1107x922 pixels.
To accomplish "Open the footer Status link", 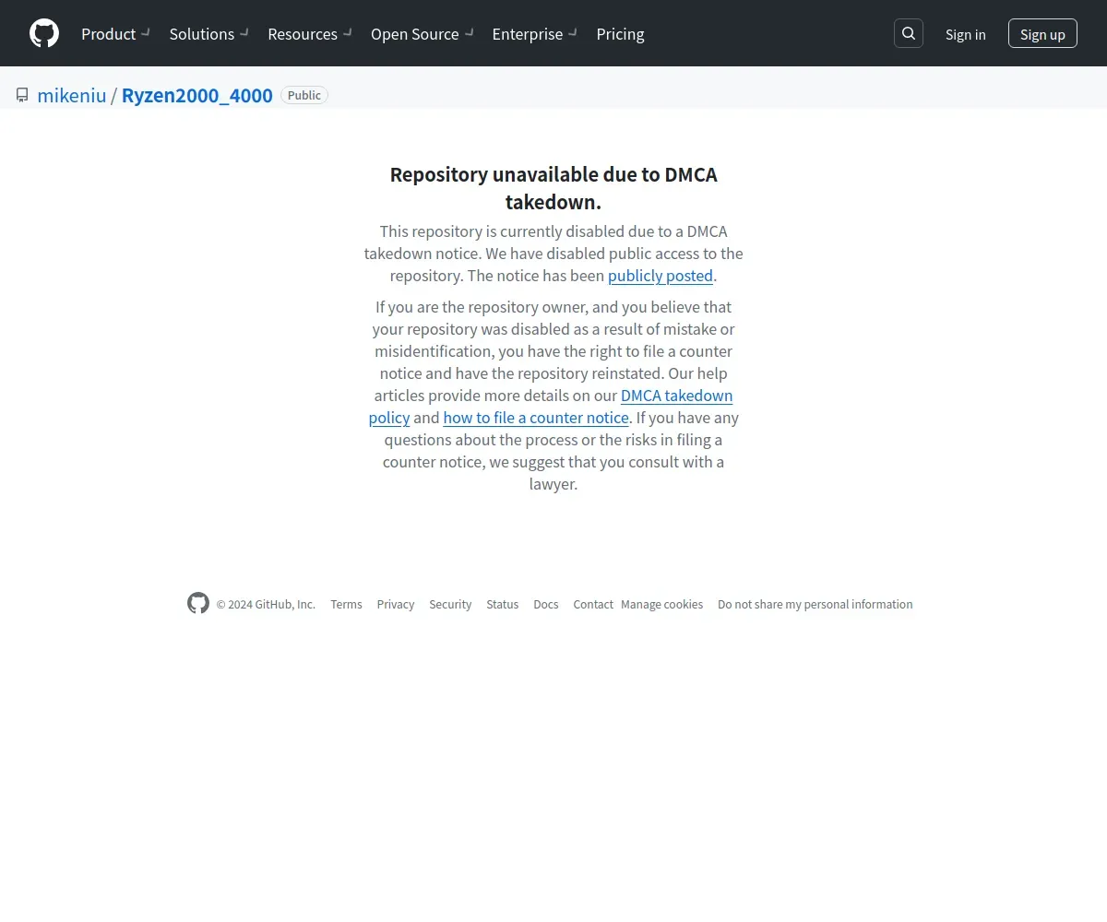I will 503,605.
